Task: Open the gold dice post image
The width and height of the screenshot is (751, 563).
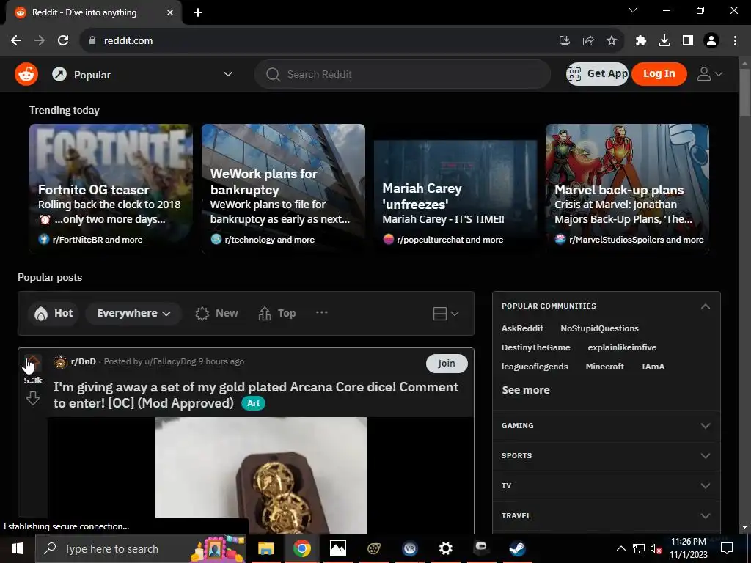Action: point(261,475)
